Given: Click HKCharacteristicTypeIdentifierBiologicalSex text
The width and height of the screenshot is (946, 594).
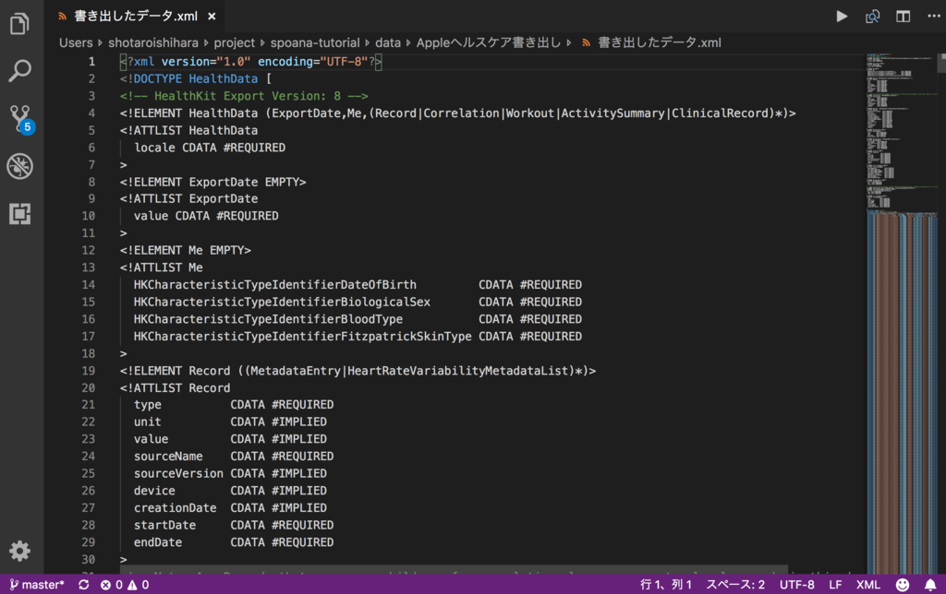Looking at the screenshot, I should pos(282,302).
